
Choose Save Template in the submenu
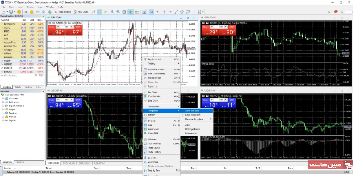[196, 111]
